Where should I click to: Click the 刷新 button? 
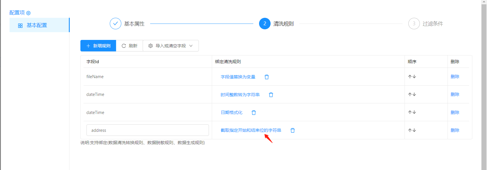[x=129, y=46]
